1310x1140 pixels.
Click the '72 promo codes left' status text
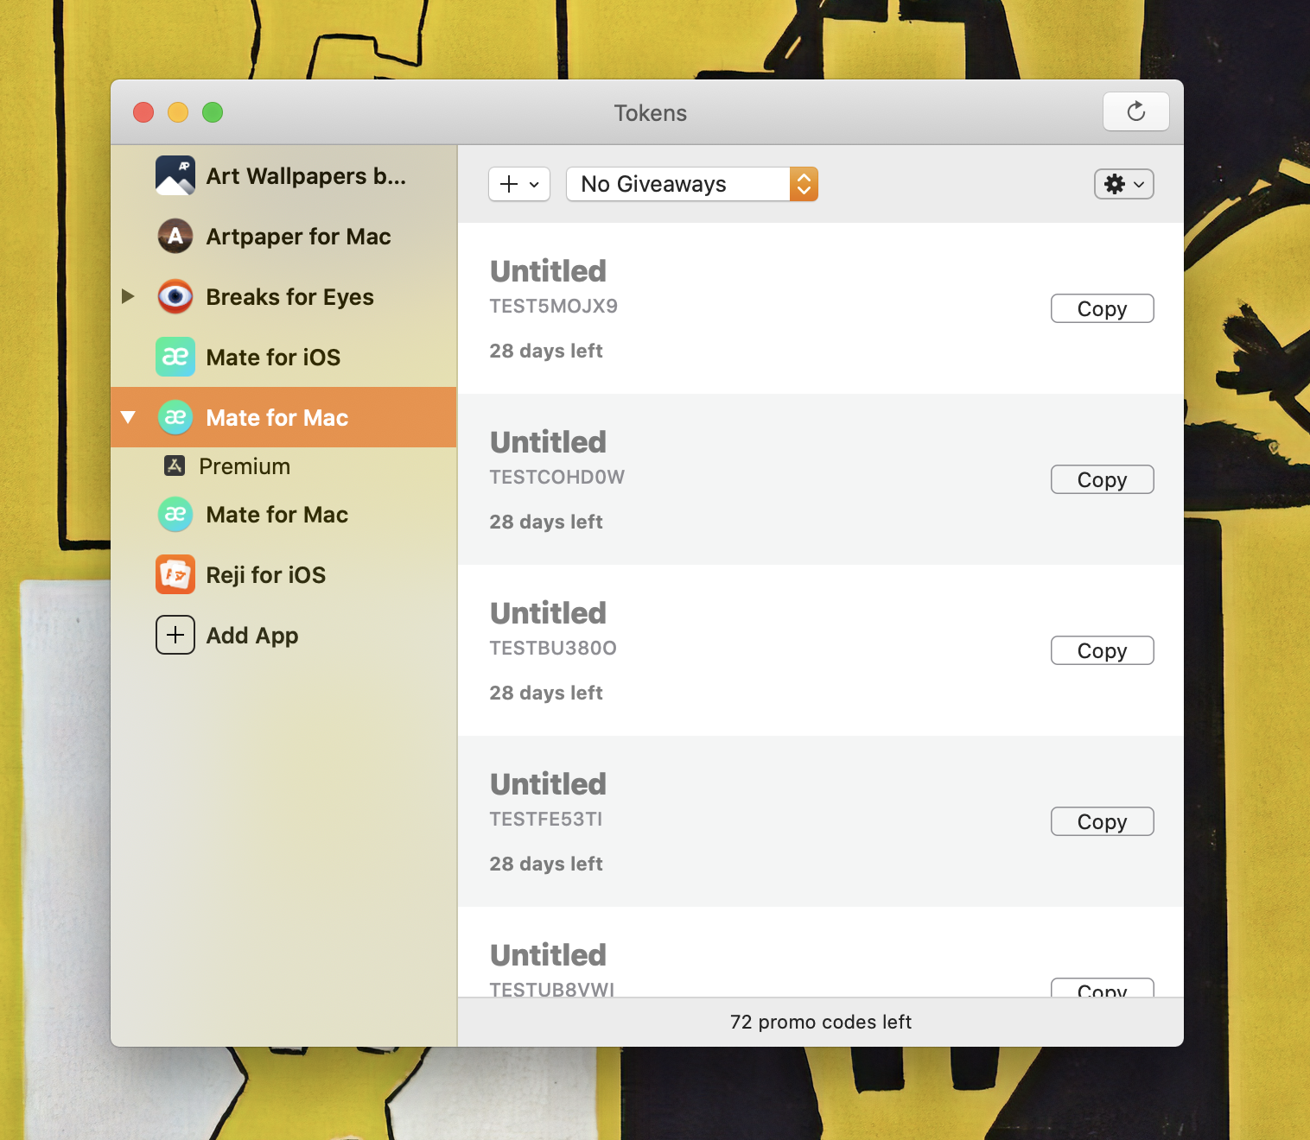[821, 1023]
